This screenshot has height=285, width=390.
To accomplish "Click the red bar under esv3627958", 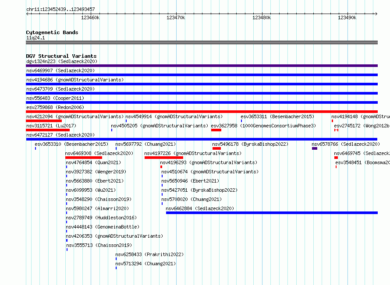I will pos(216,130).
